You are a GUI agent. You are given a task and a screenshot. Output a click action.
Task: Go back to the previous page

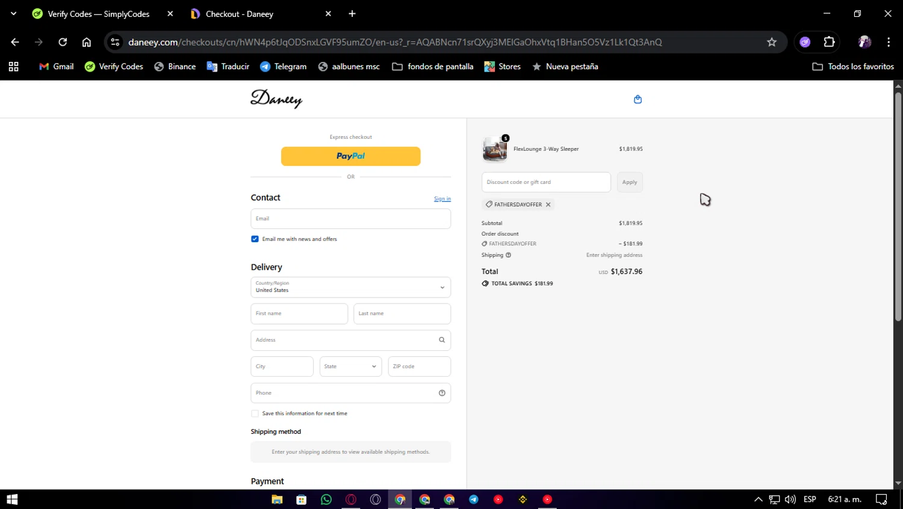click(x=15, y=42)
